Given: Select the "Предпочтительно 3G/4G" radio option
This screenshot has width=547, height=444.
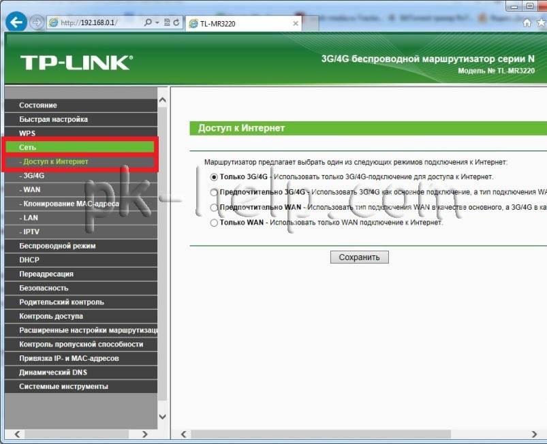Looking at the screenshot, I should click(x=214, y=192).
